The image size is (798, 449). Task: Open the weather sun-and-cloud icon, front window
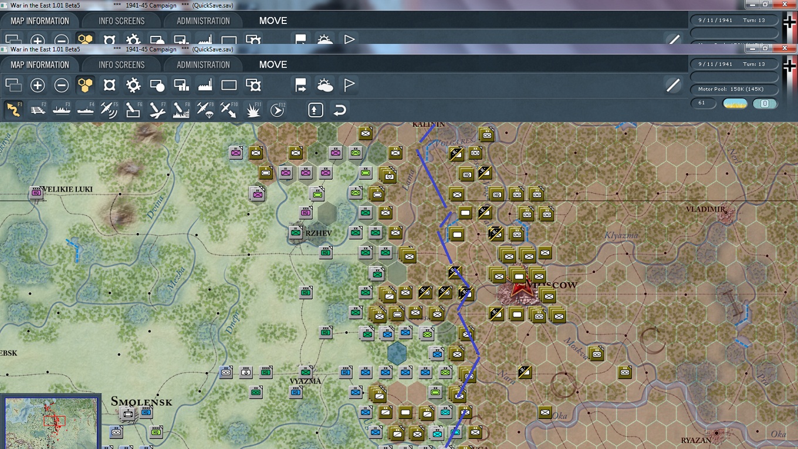point(325,85)
